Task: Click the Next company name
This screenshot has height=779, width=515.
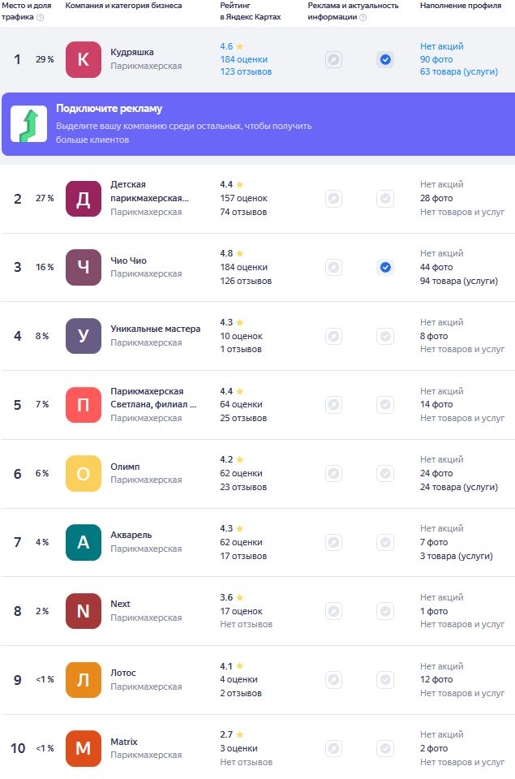Action: [x=120, y=604]
